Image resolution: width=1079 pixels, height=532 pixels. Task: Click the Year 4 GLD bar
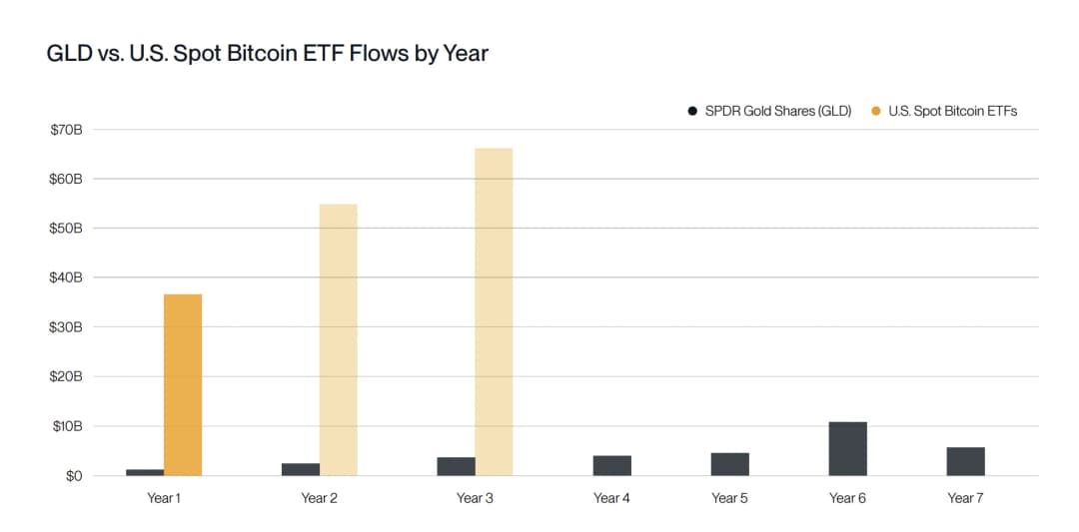click(x=611, y=465)
